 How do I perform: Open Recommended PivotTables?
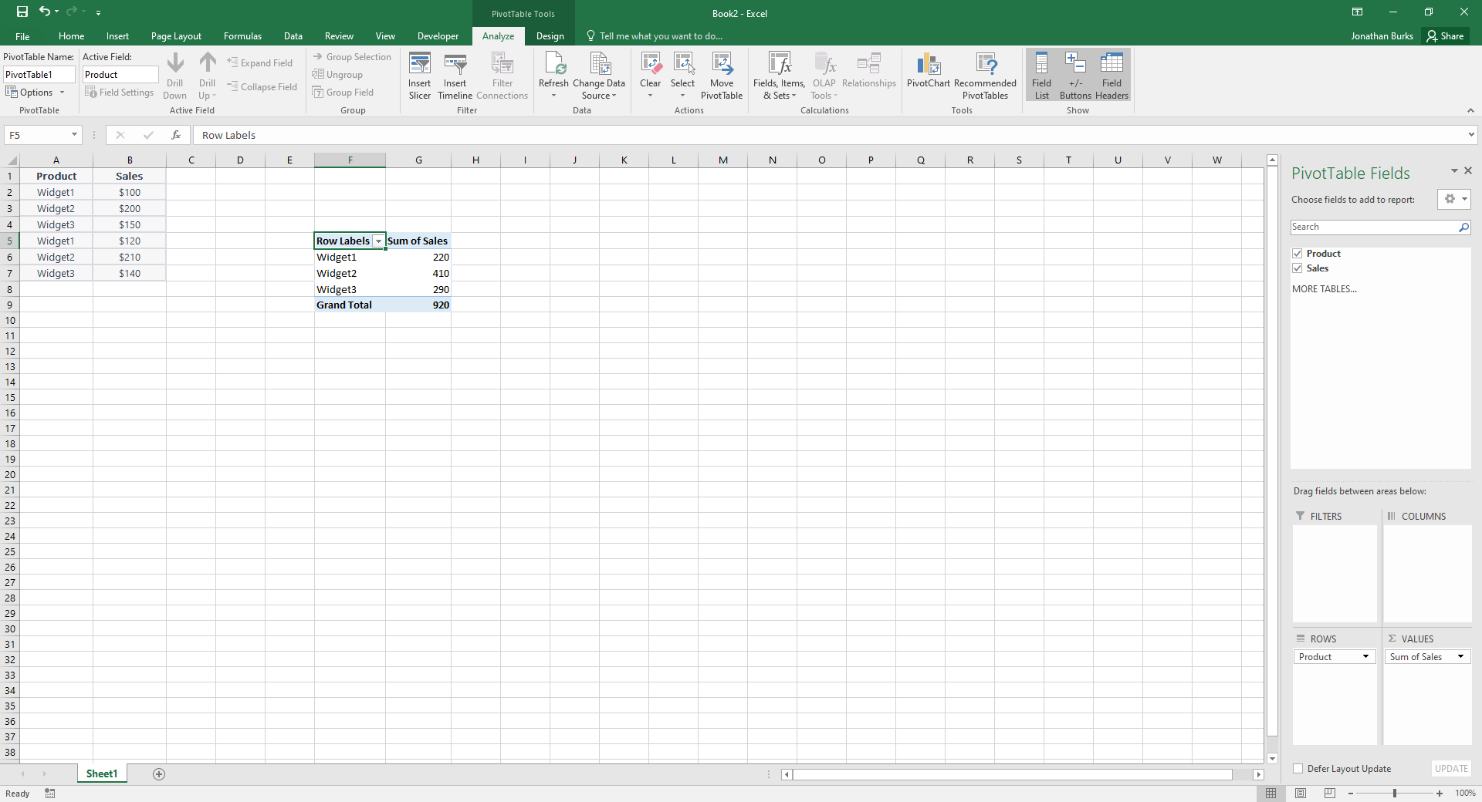(x=985, y=75)
